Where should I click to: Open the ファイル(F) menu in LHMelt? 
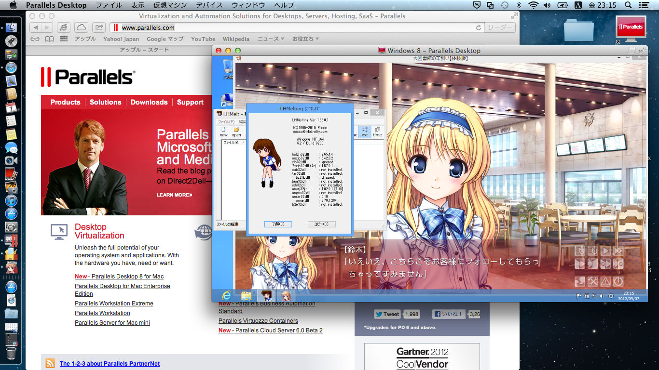[x=226, y=122]
